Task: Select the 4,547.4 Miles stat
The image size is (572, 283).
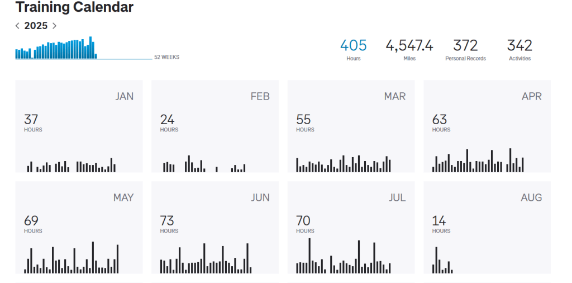Action: 409,49
